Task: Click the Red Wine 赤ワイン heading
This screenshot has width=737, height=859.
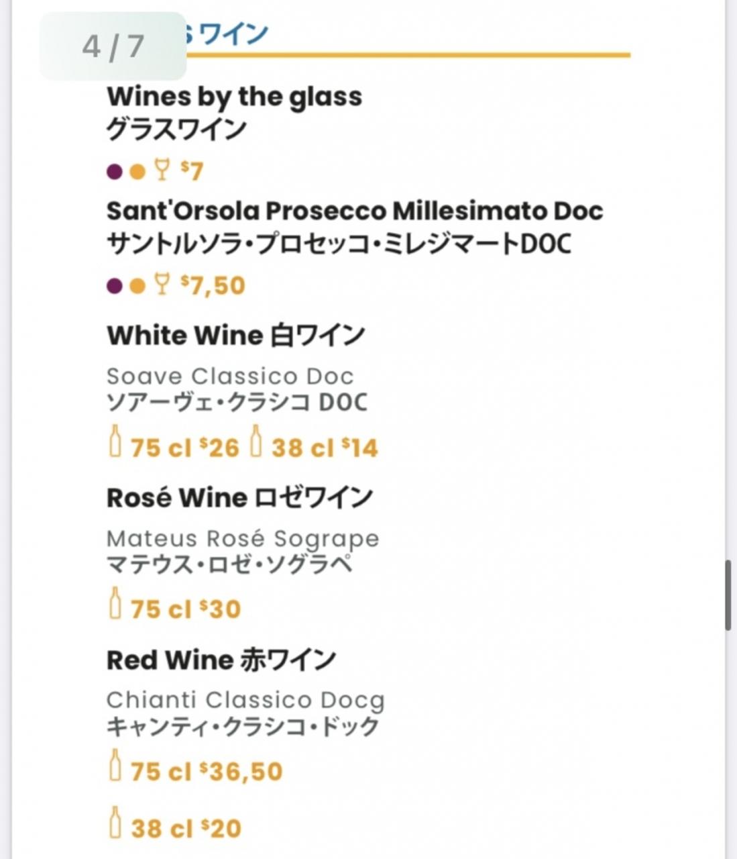Action: click(221, 660)
